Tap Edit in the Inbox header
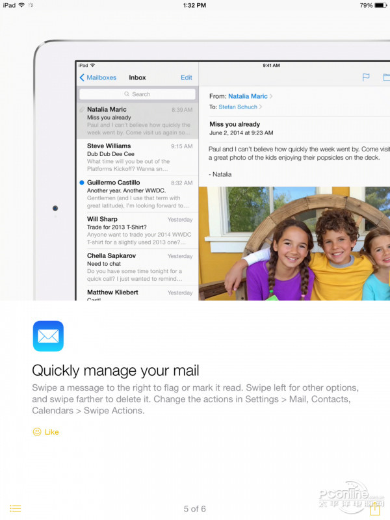The image size is (390, 520). pyautogui.click(x=187, y=77)
